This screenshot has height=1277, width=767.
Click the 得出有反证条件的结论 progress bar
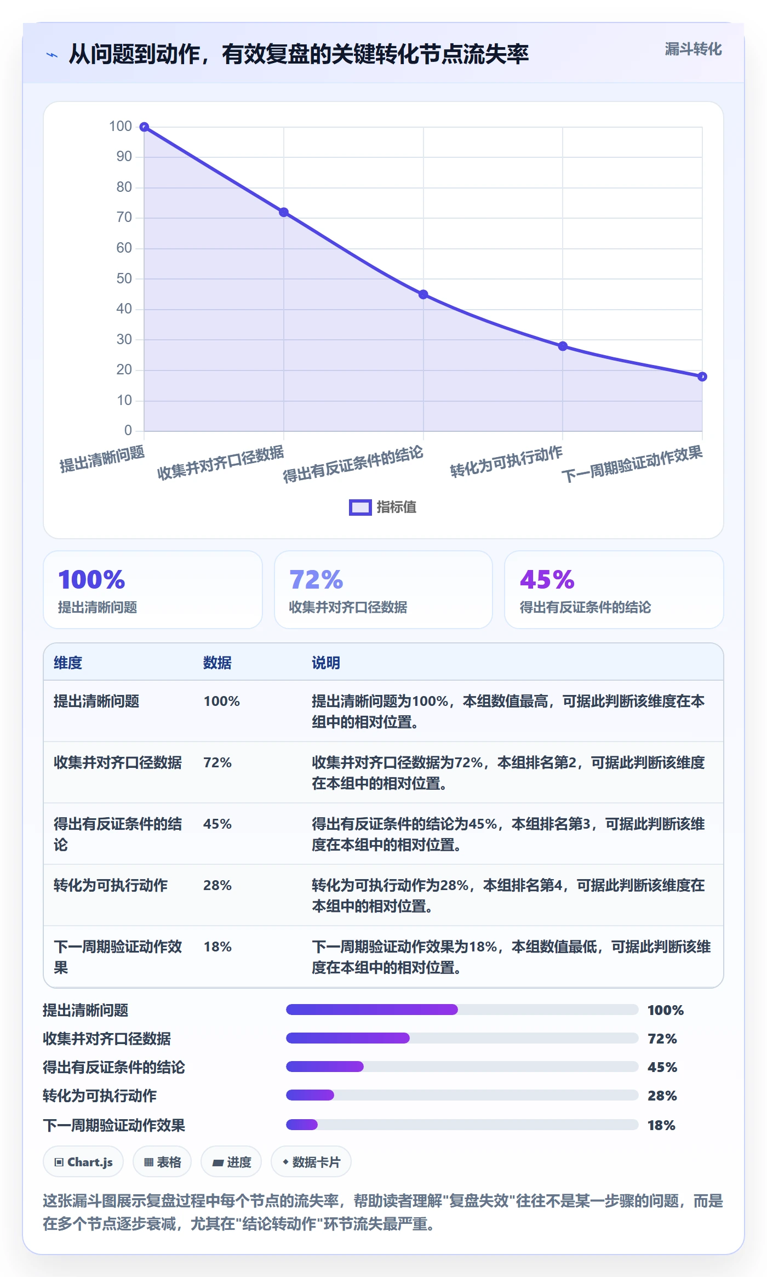coord(462,1067)
